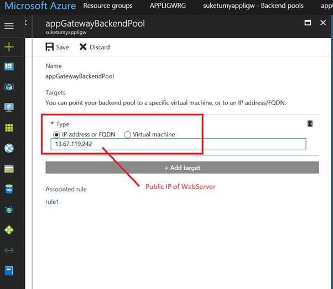This screenshot has width=333, height=289.
Task: Click the suketumyappligw subtitle under blade title
Action: pyautogui.click(x=66, y=33)
